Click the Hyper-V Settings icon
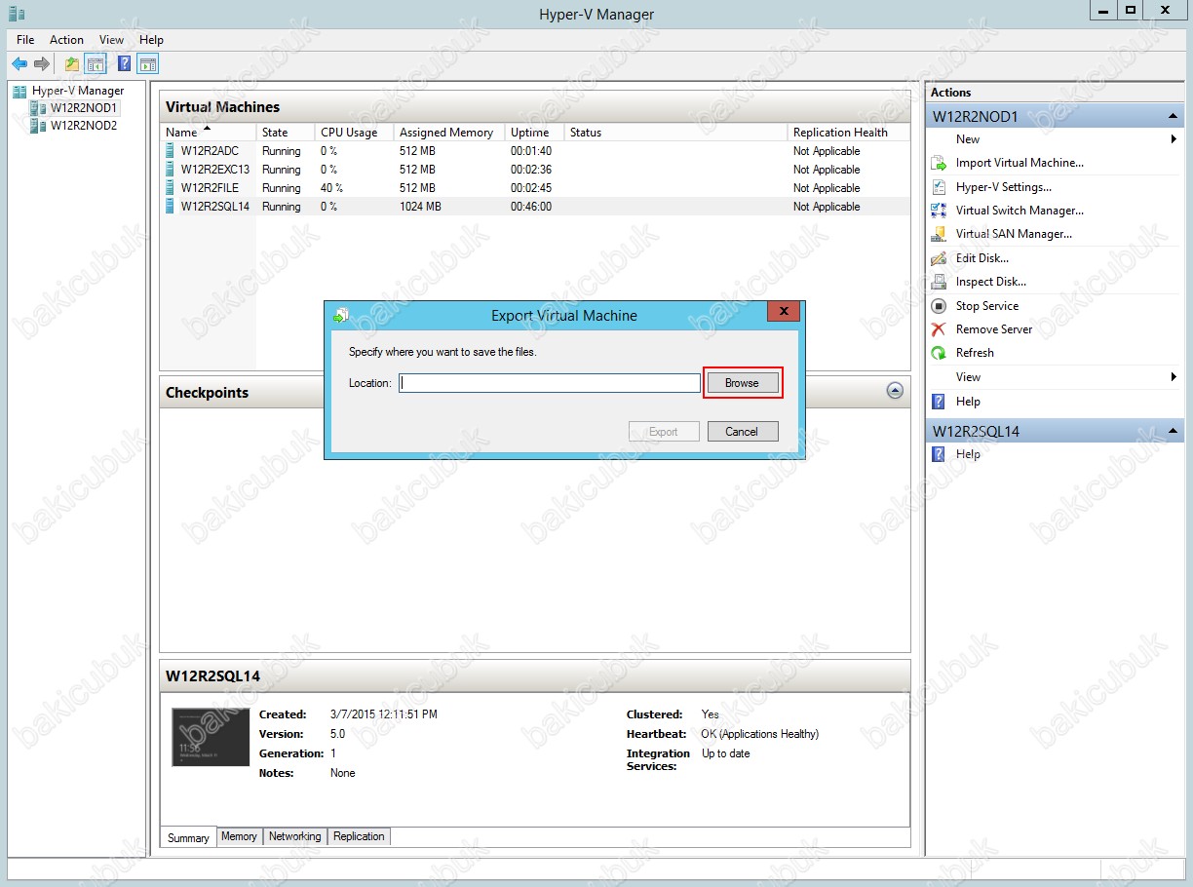This screenshot has width=1193, height=887. click(939, 187)
